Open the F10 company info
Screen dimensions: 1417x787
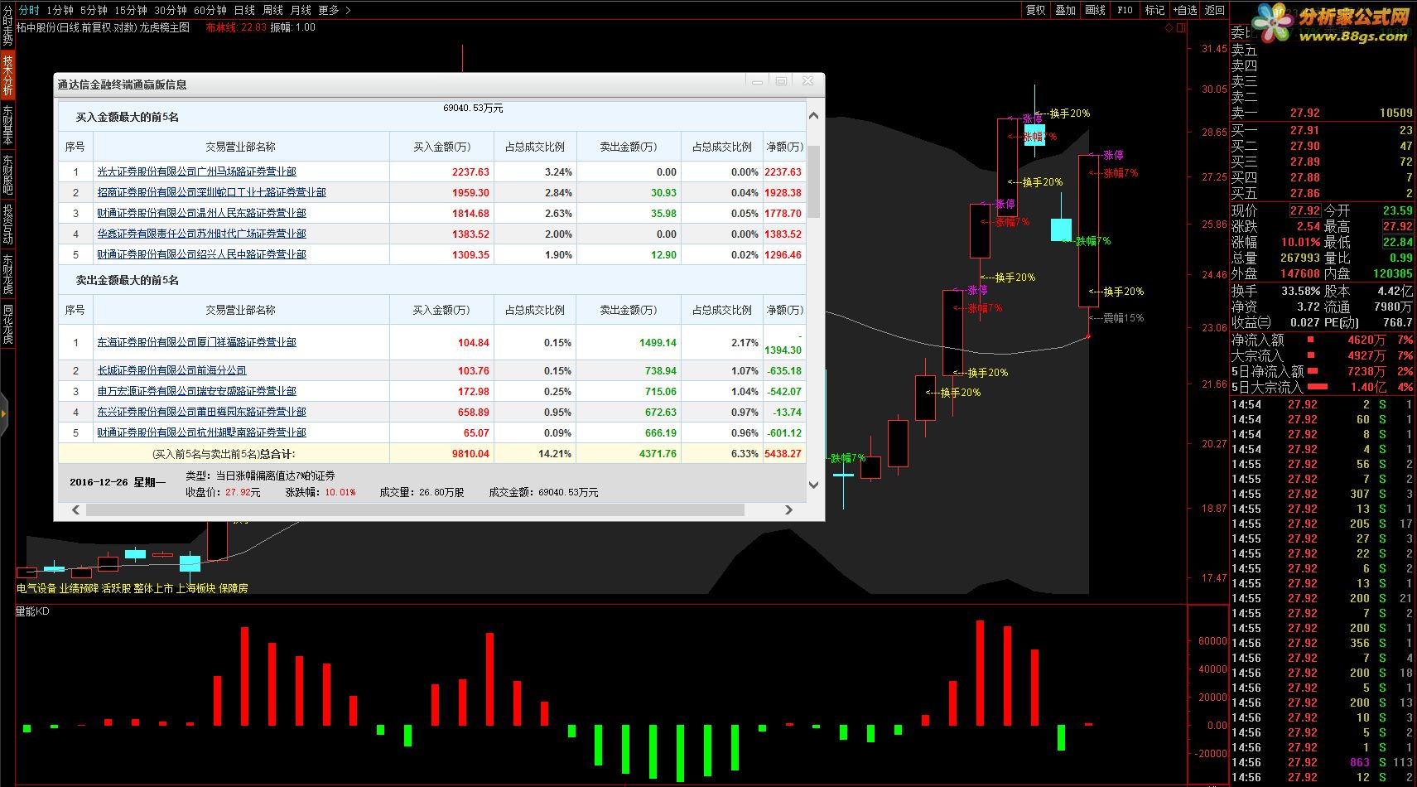click(x=1125, y=10)
